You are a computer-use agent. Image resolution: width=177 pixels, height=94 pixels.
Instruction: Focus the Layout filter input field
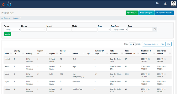[x=59, y=29]
